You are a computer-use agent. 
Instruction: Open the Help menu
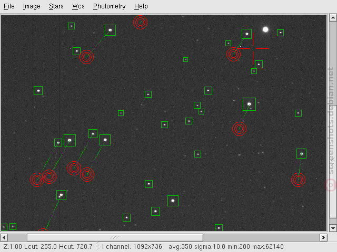point(141,6)
